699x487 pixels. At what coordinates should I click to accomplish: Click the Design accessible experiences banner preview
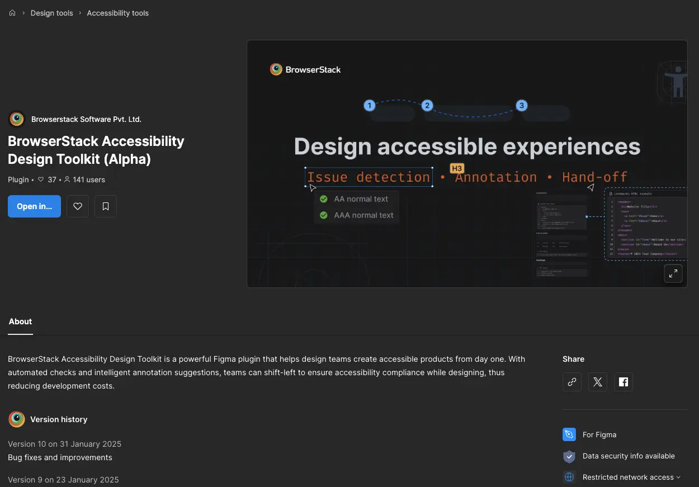(467, 163)
